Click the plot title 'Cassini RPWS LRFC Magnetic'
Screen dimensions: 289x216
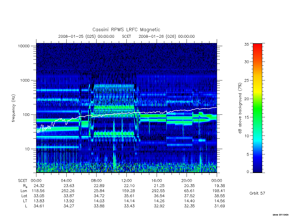[x=126, y=30]
